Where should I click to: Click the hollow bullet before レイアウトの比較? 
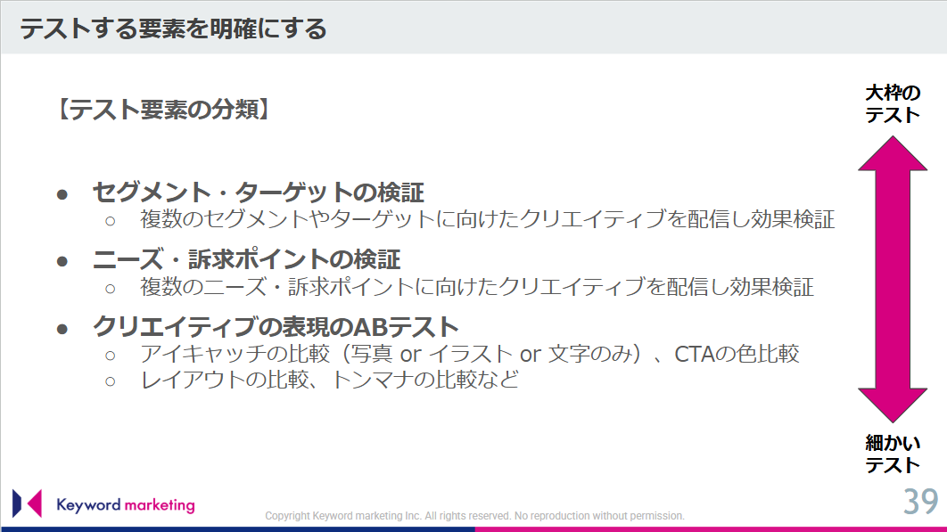(111, 381)
